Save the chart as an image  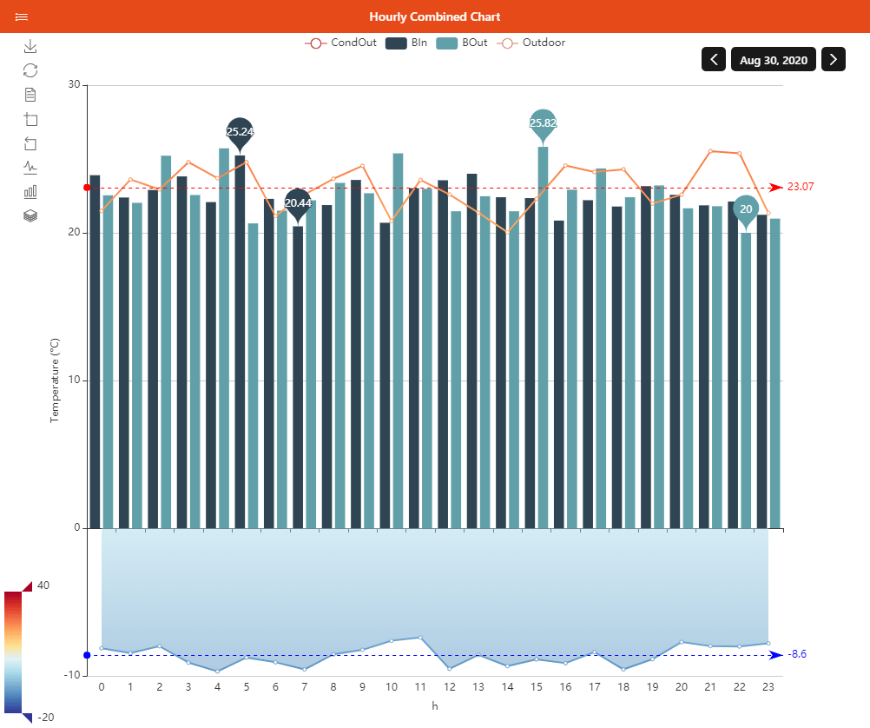30,44
